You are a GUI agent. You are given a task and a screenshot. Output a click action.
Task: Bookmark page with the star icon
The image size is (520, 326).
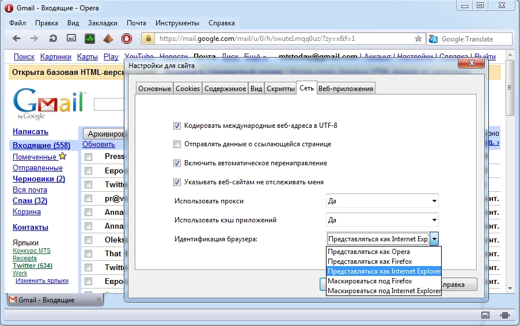pyautogui.click(x=418, y=39)
